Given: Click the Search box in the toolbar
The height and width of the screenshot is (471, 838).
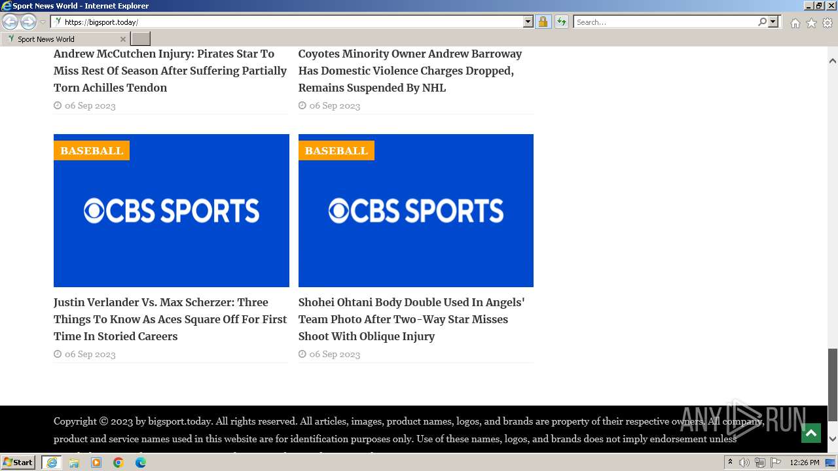Looking at the screenshot, I should (x=665, y=22).
